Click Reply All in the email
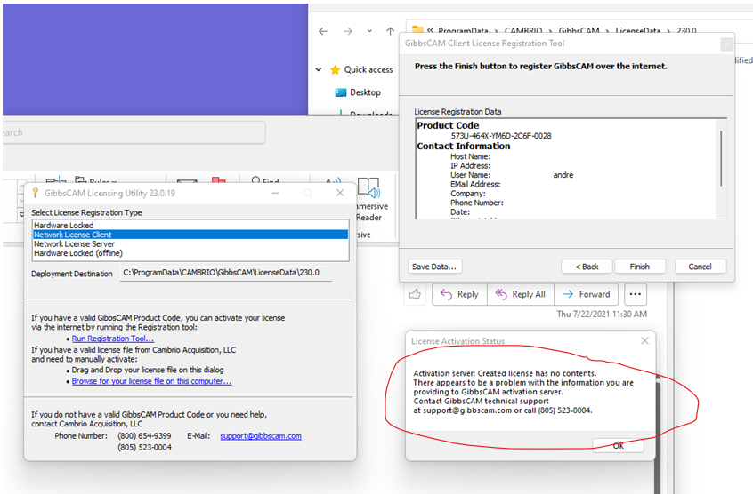This screenshot has width=753, height=494. click(x=521, y=294)
